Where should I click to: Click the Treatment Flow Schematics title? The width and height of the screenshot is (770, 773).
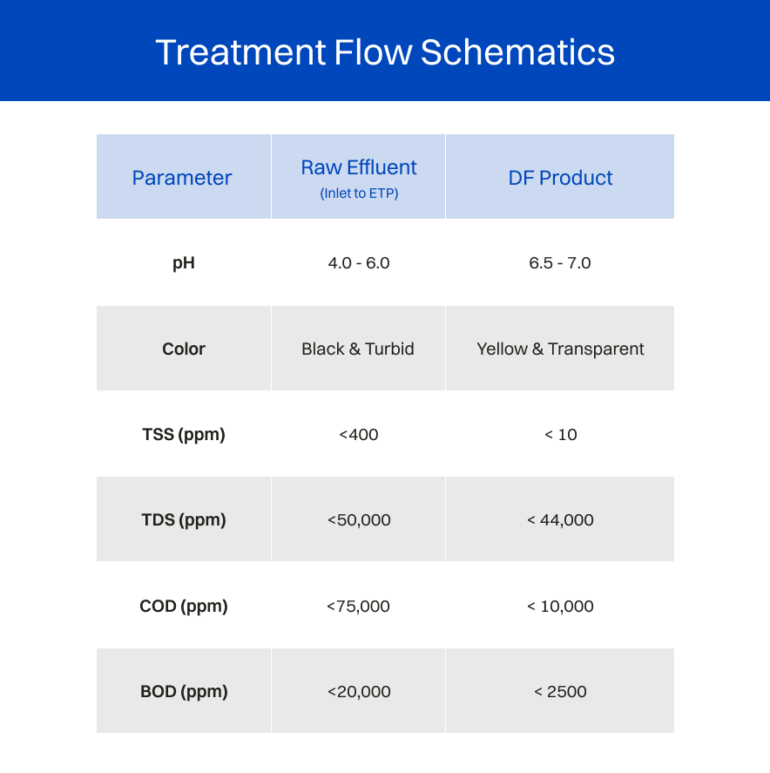coord(385,52)
